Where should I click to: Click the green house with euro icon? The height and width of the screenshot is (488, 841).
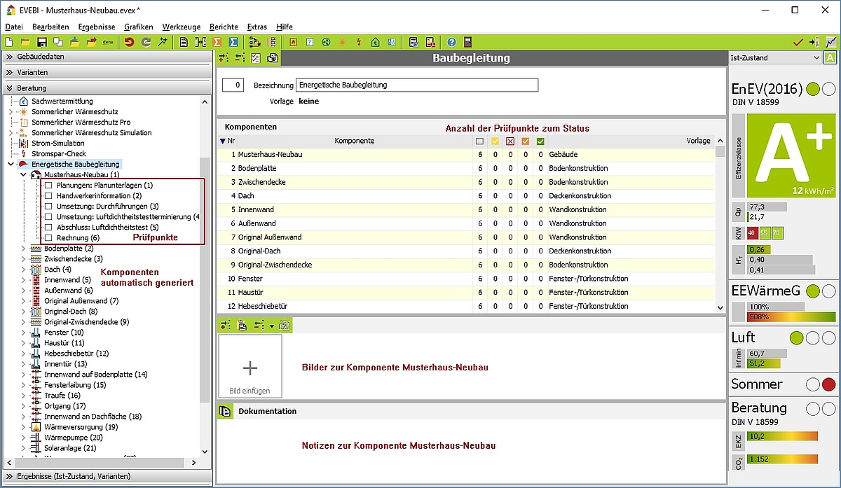(376, 42)
